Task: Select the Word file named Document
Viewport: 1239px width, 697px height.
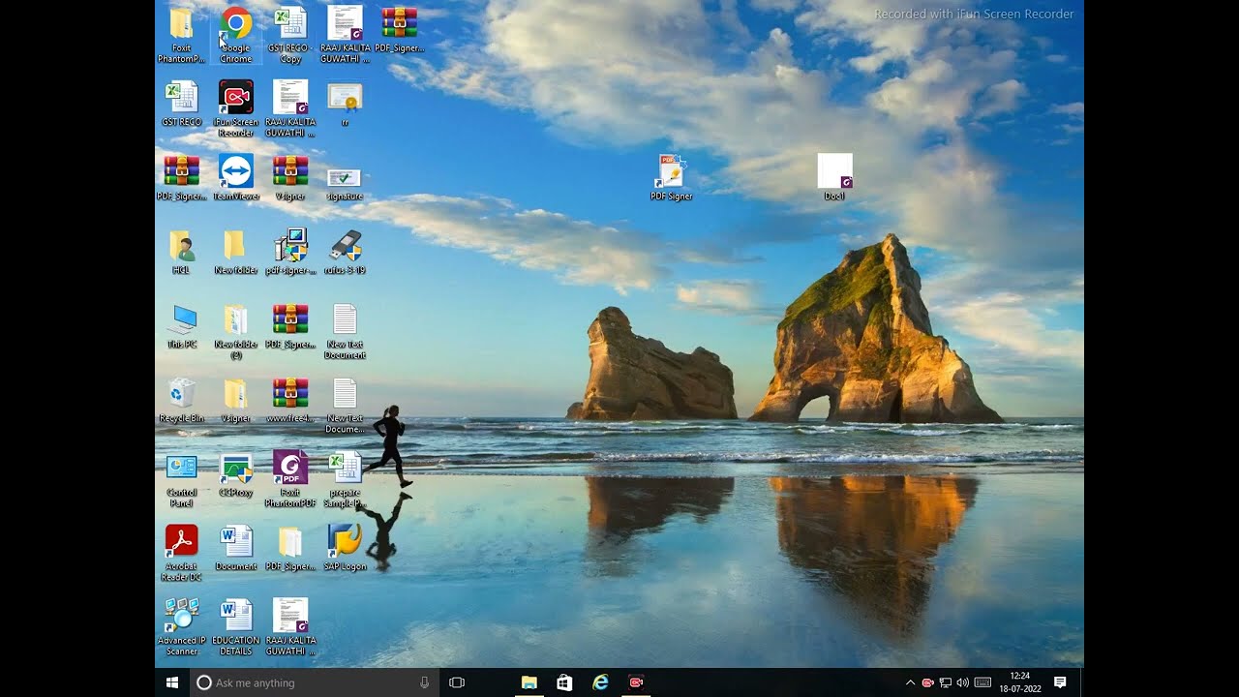Action: (x=236, y=548)
